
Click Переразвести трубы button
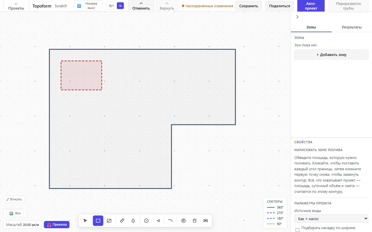point(348,6)
